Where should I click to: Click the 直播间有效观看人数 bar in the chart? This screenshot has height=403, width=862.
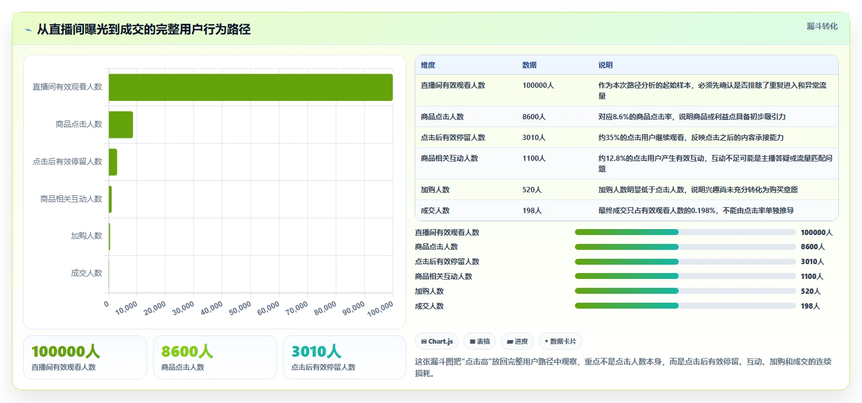point(250,87)
